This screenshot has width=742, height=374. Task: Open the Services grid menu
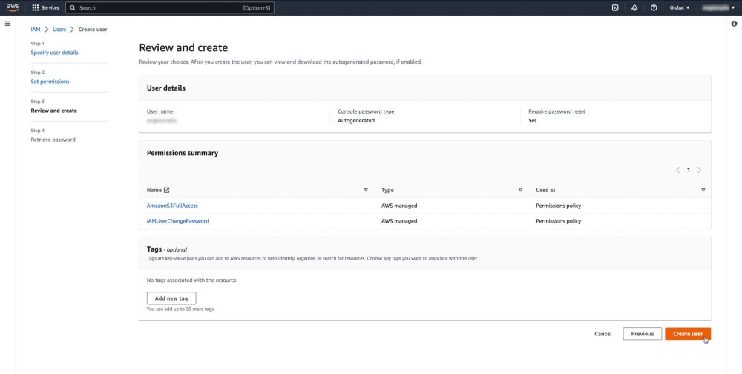(x=45, y=7)
